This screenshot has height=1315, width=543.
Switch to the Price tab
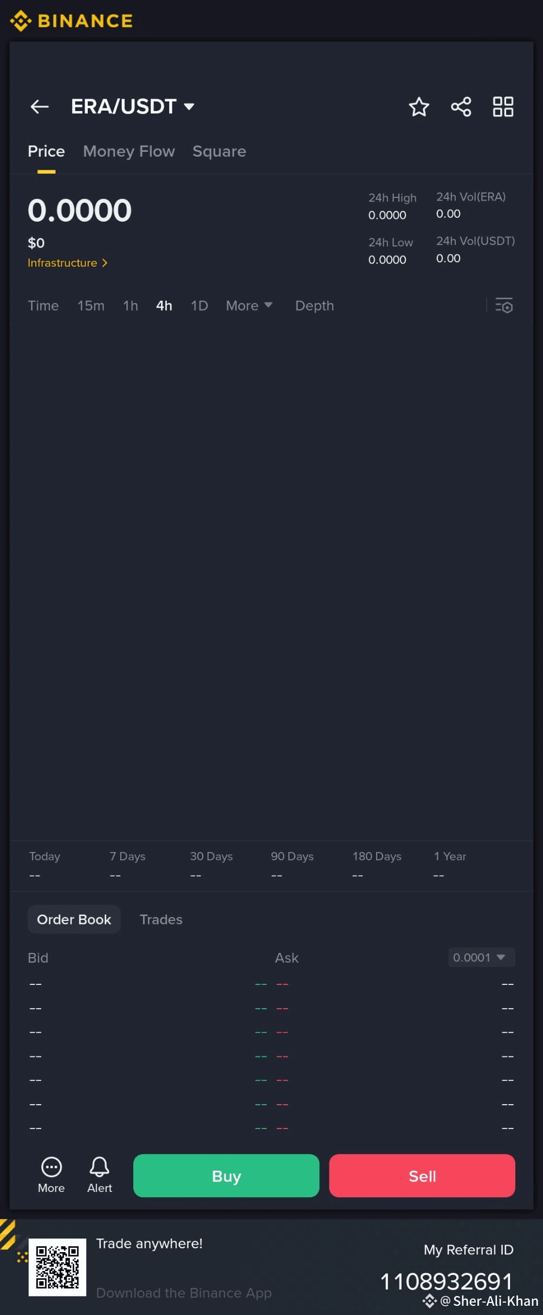46,151
